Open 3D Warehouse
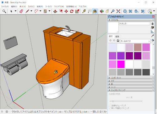 tap(125, 11)
